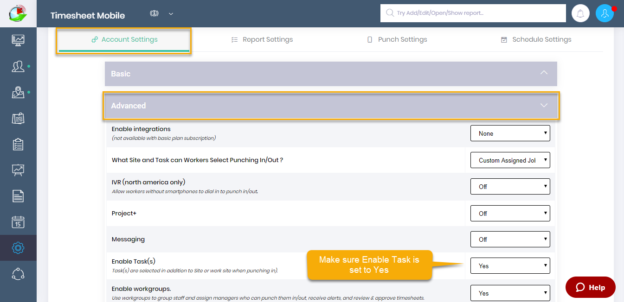Focus the Try Add/Edit/Open/Show report search field

pyautogui.click(x=473, y=13)
